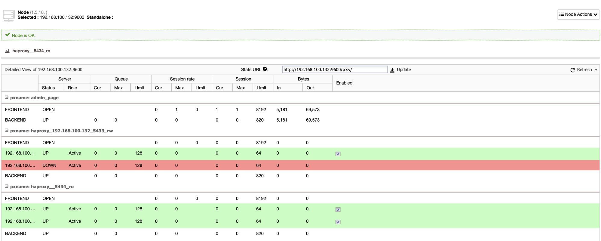Click first server name in haproxy__5434_ro
Image resolution: width=601 pixels, height=241 pixels.
coord(20,209)
